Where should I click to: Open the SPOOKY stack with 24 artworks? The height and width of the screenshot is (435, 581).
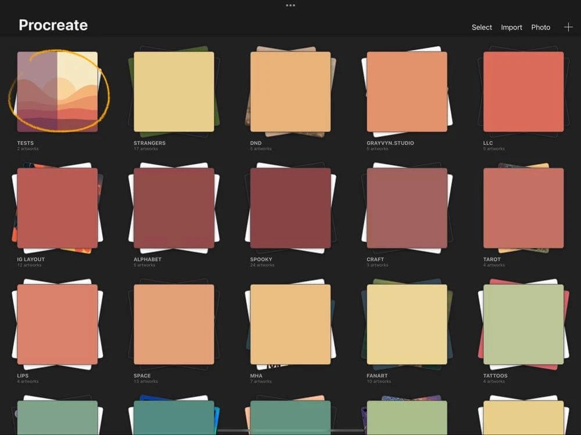pyautogui.click(x=290, y=208)
